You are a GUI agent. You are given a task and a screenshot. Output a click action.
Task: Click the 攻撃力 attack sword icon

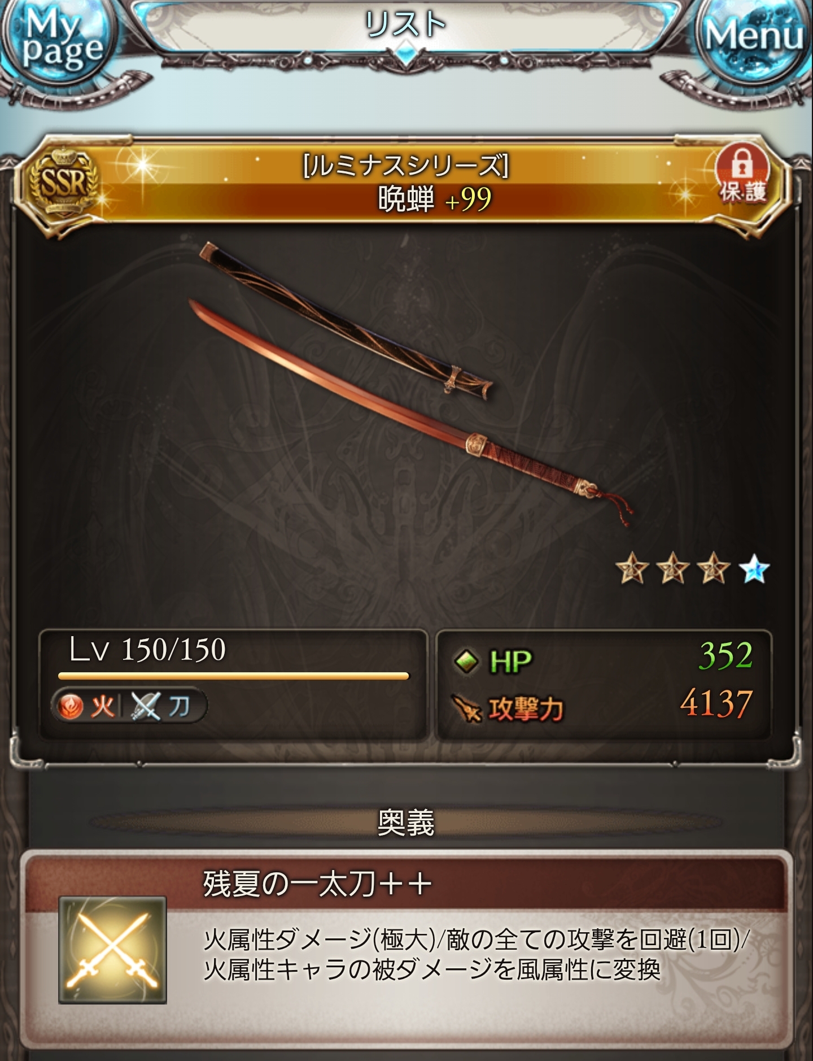pyautogui.click(x=466, y=710)
